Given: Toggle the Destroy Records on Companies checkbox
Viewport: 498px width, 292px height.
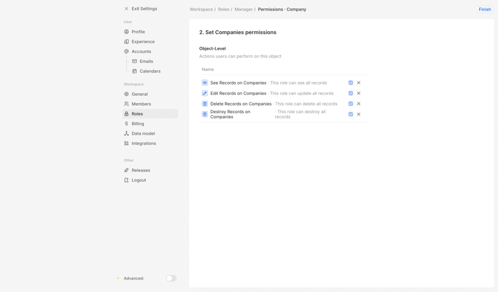Looking at the screenshot, I should pyautogui.click(x=350, y=114).
